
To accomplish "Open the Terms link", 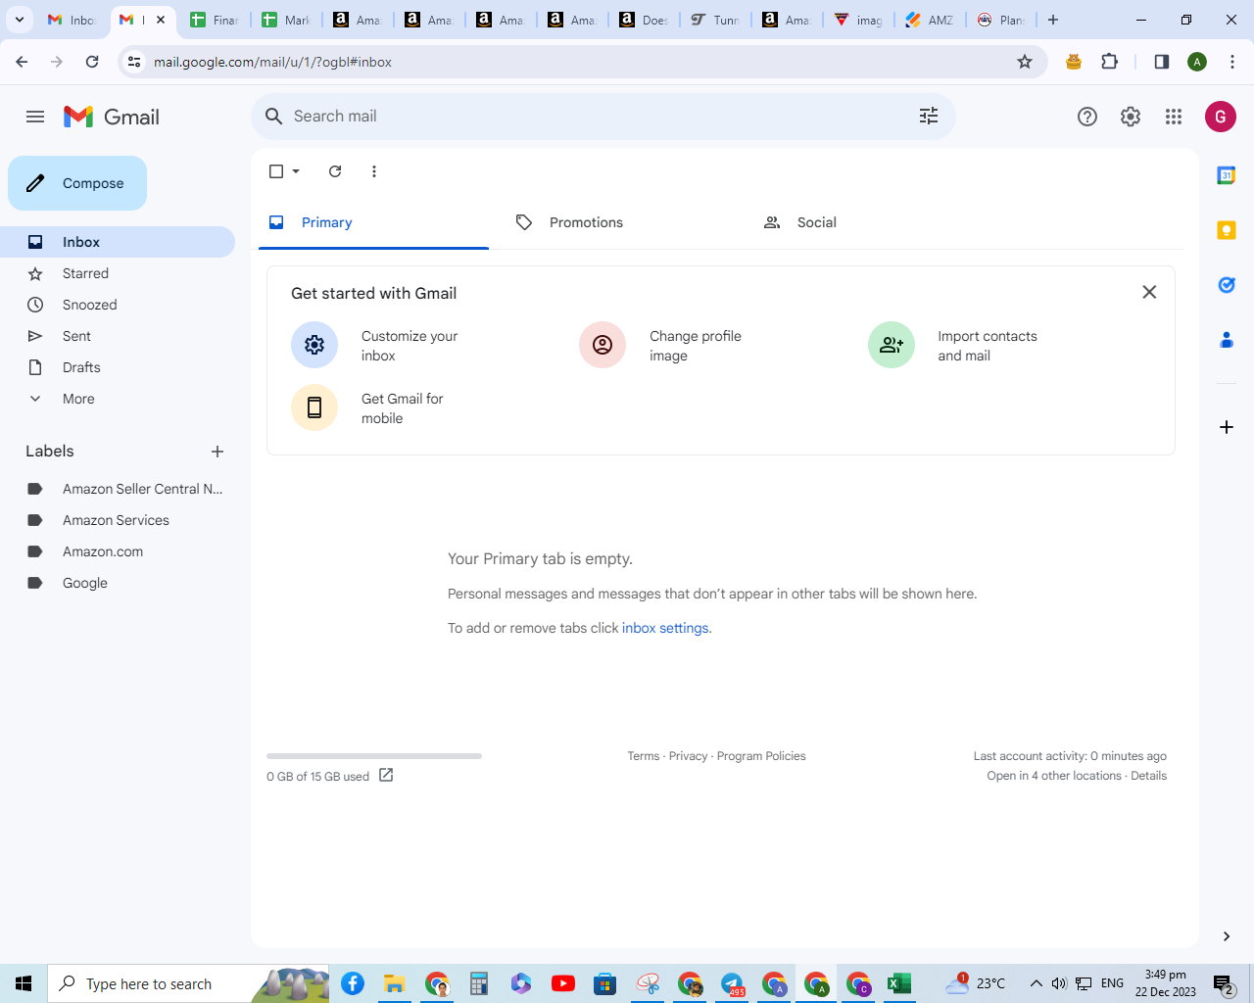I will click(x=644, y=756).
